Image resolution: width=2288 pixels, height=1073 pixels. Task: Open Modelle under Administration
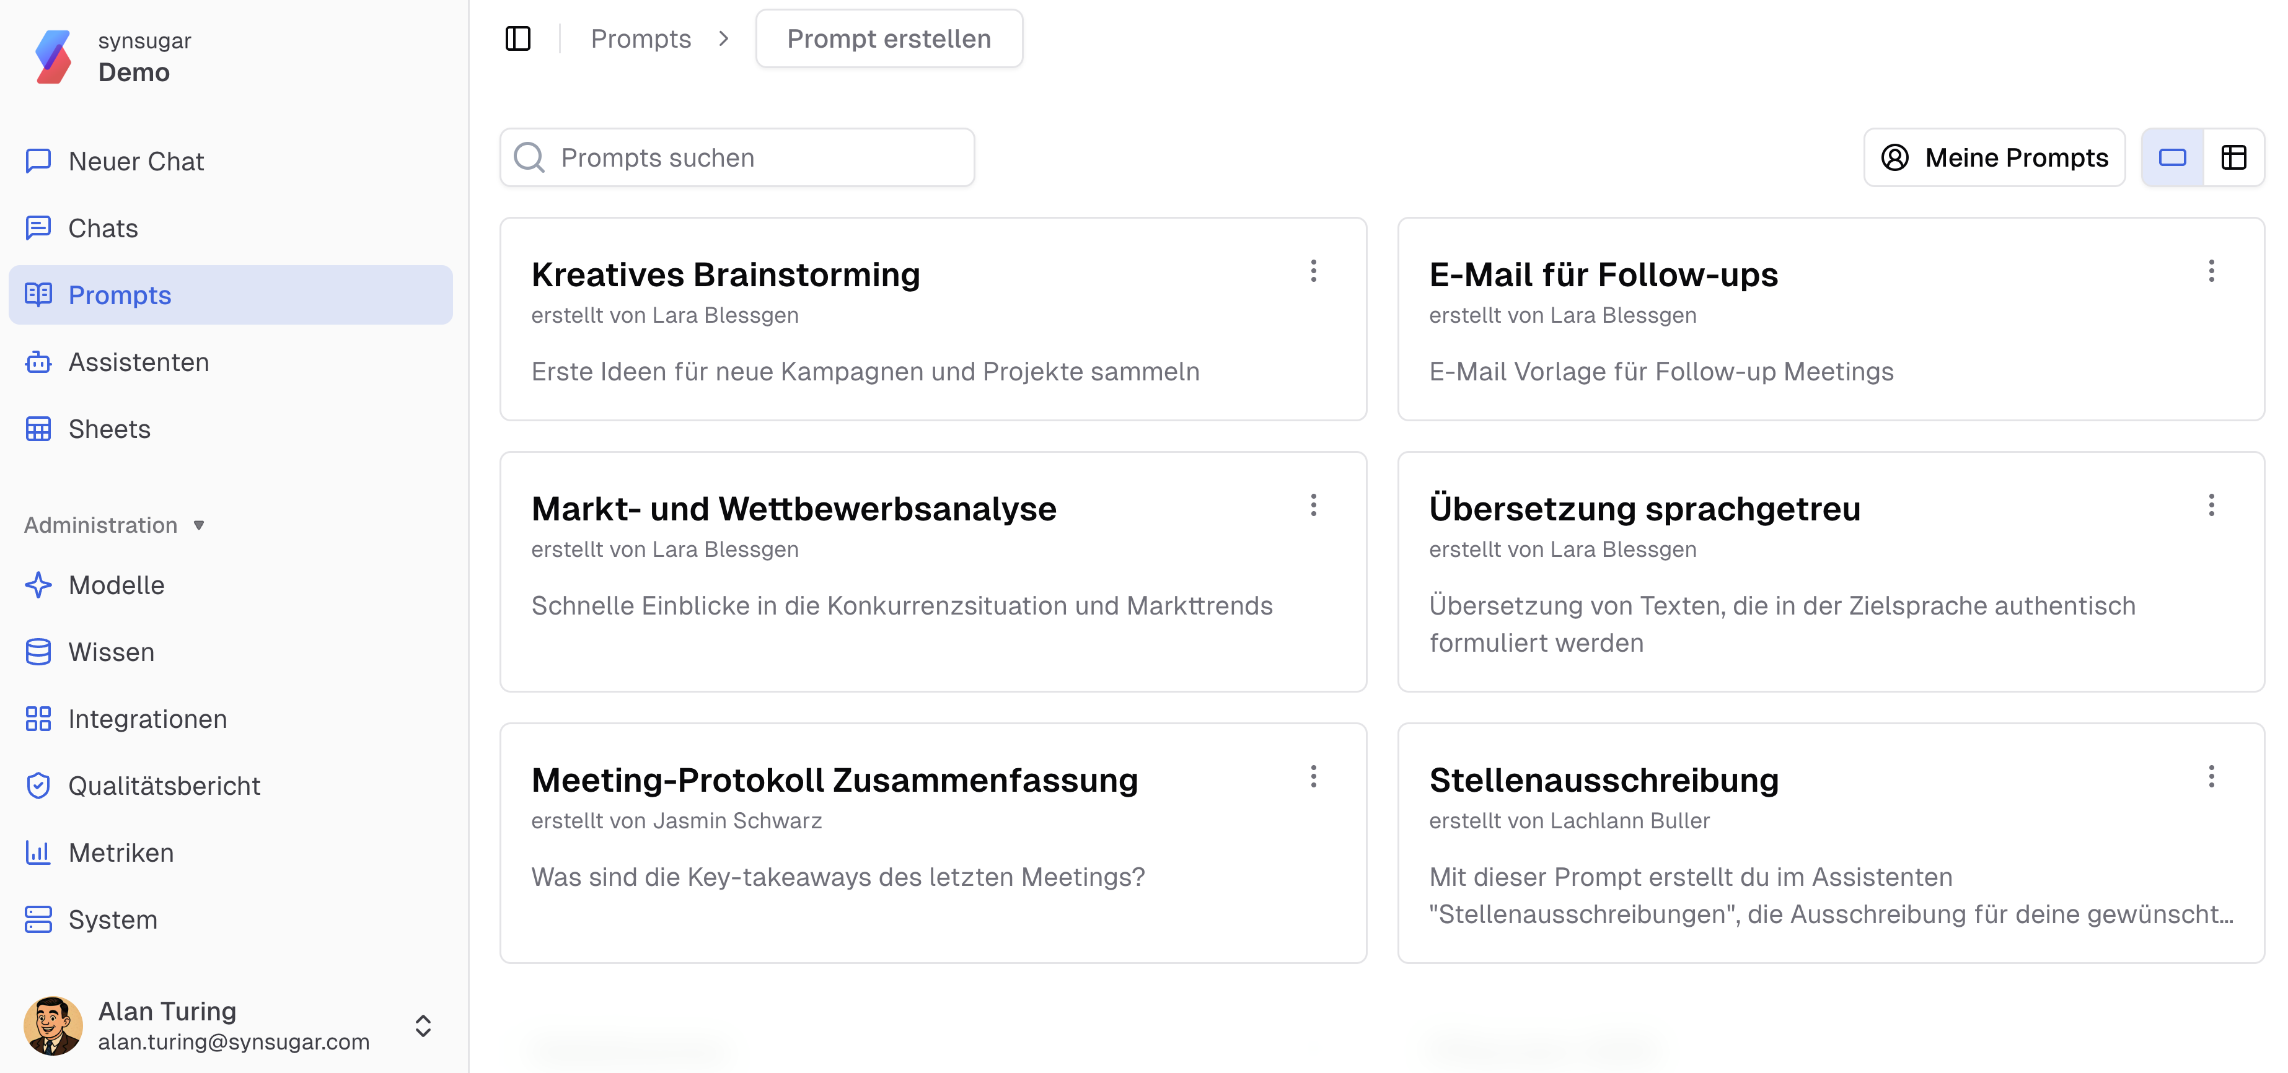tap(117, 585)
